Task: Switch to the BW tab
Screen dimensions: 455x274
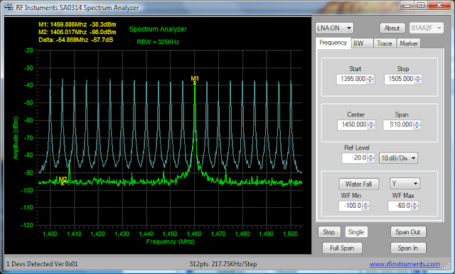Action: click(362, 43)
